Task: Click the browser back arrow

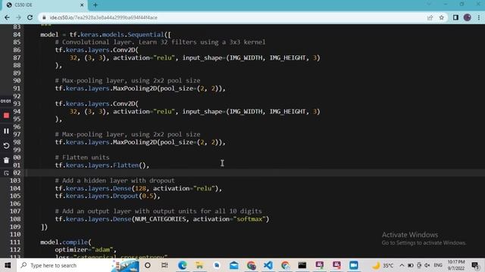Action: click(7, 17)
